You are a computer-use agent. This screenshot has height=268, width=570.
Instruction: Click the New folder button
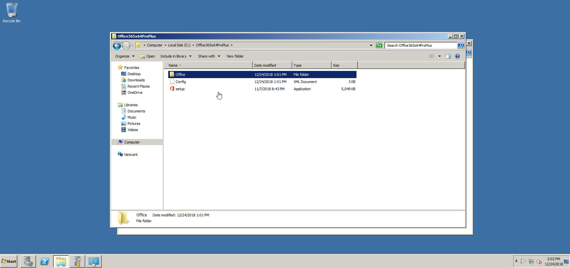tap(235, 56)
